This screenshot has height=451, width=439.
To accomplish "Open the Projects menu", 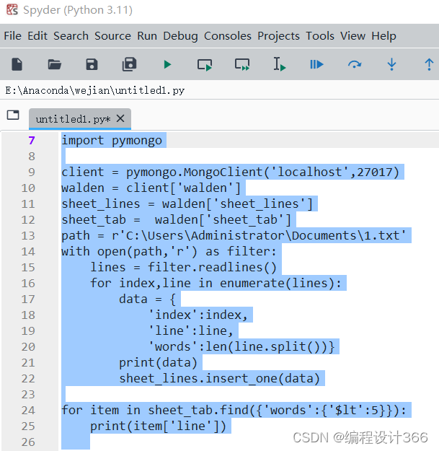I will point(278,36).
